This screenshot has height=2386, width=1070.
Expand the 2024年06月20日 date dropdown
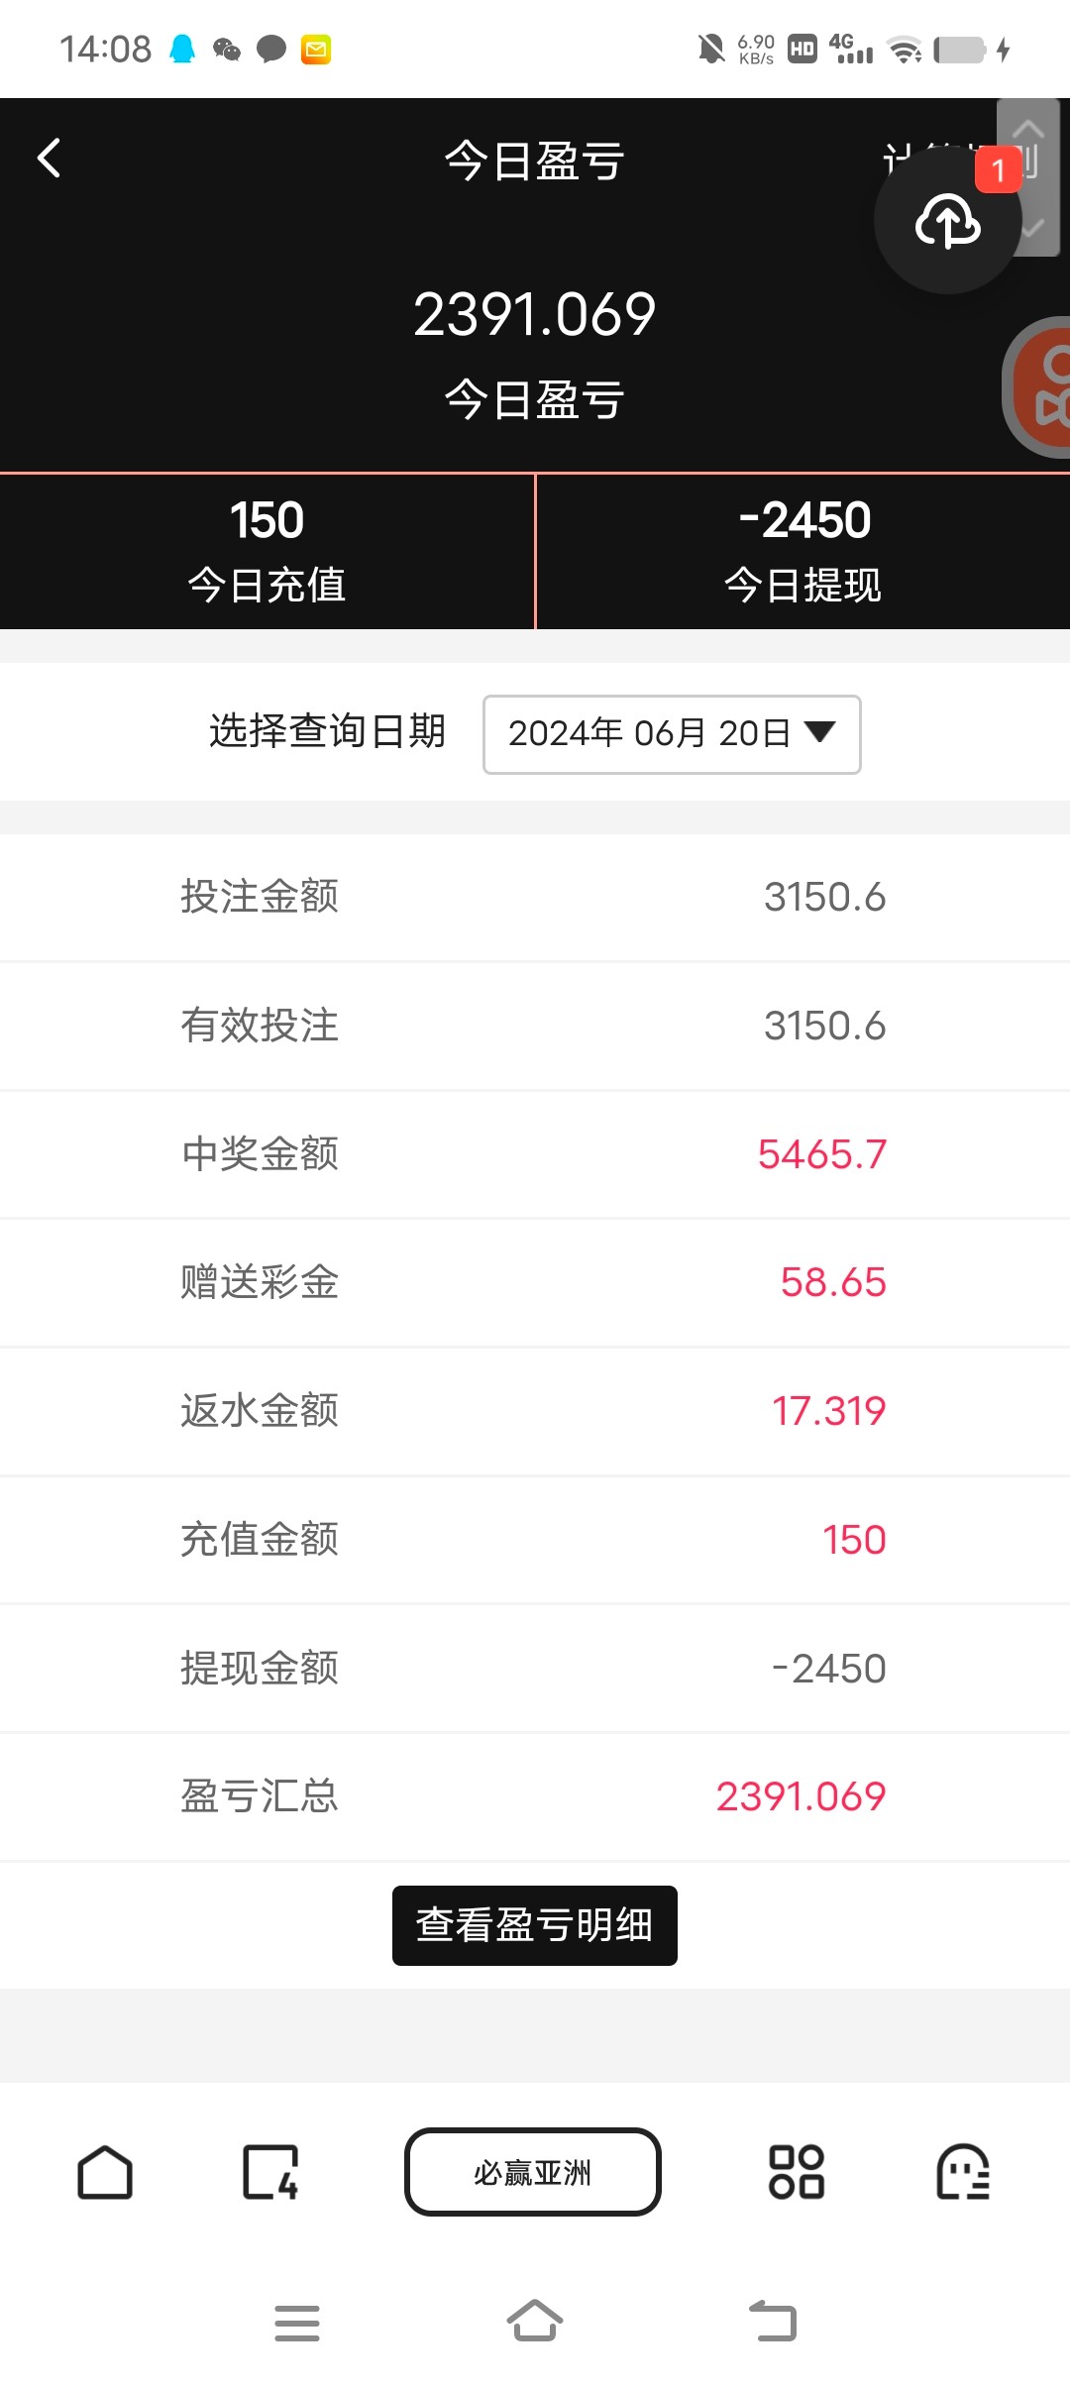pyautogui.click(x=672, y=734)
